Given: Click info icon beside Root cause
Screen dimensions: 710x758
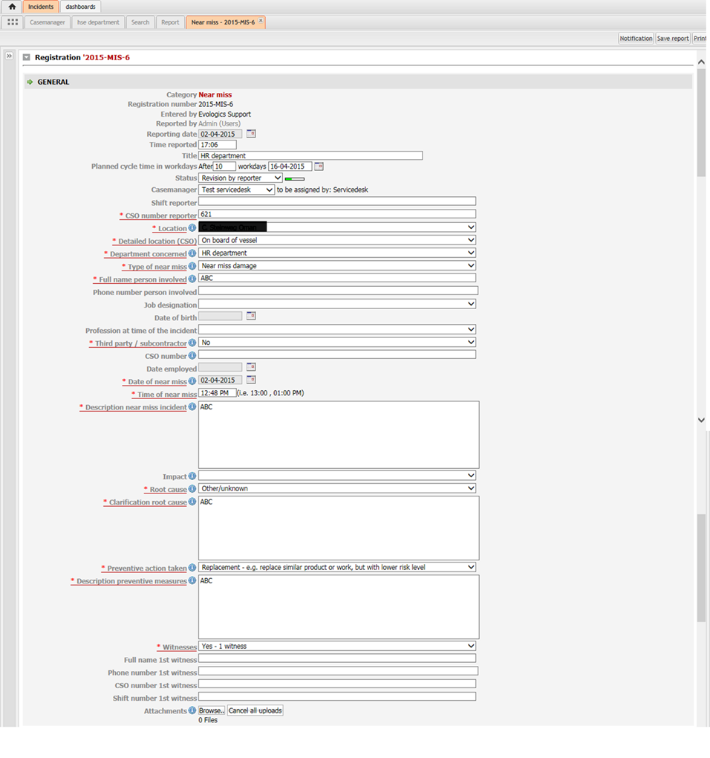Looking at the screenshot, I should click(192, 489).
